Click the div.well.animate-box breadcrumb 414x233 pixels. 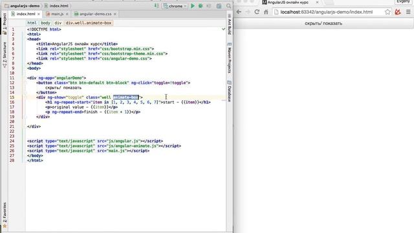point(89,23)
